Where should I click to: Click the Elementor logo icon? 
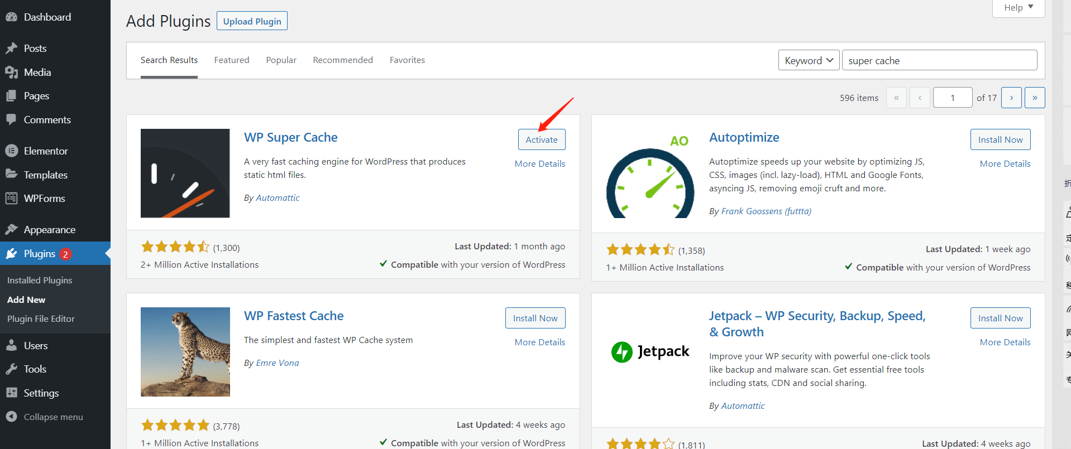pos(12,151)
